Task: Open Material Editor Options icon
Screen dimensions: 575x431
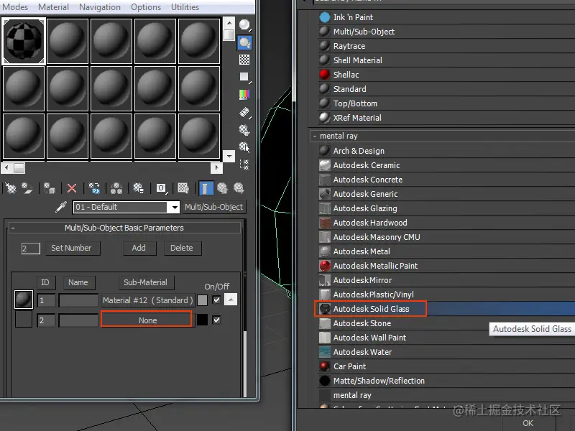Action: coord(244,130)
